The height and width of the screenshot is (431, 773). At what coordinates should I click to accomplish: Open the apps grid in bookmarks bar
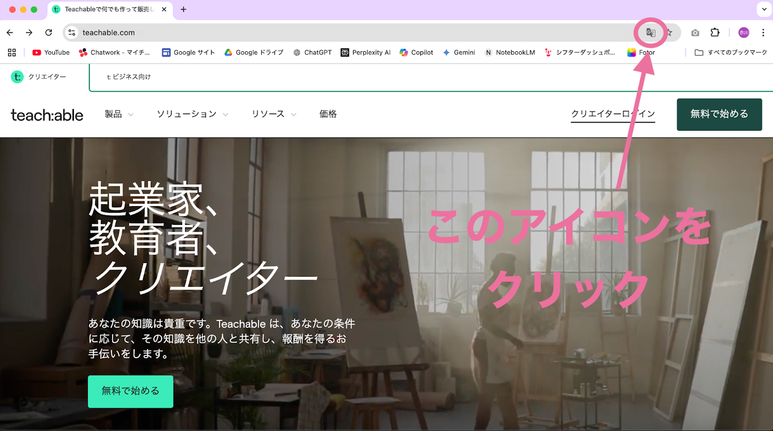(x=12, y=52)
